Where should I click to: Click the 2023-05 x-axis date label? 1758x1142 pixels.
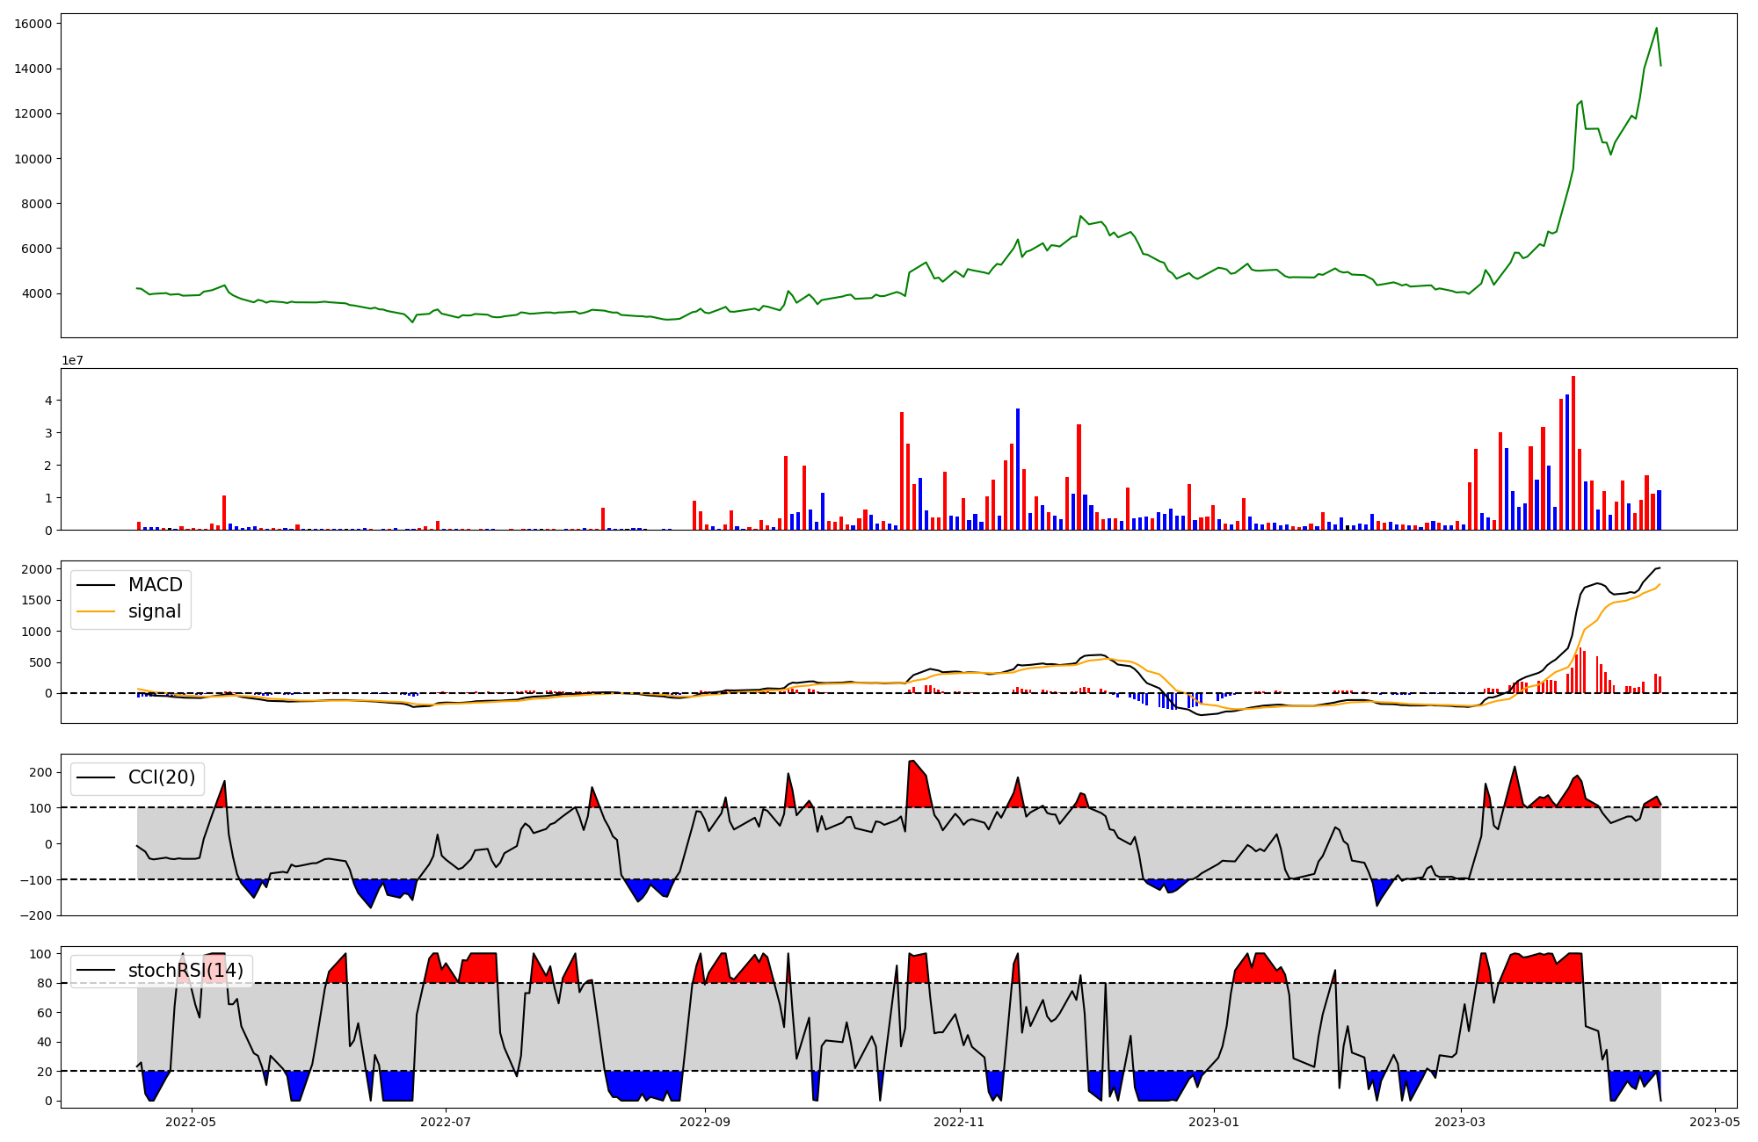click(1715, 1122)
